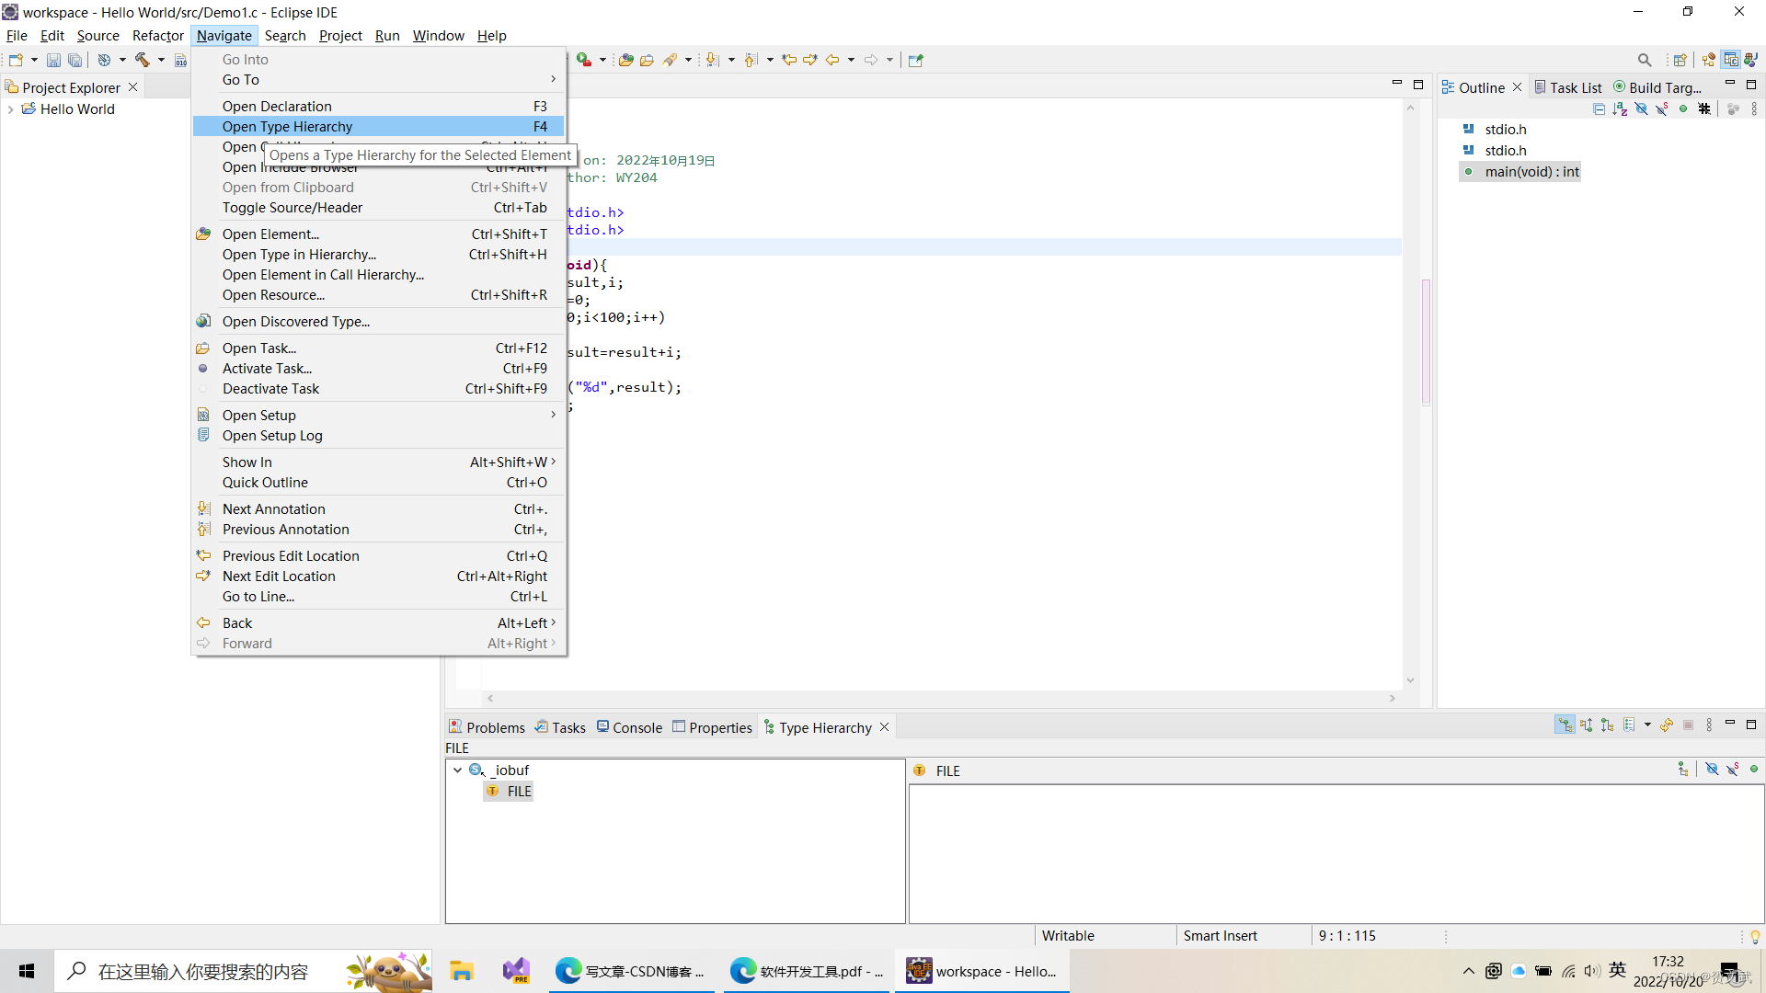This screenshot has width=1766, height=993.
Task: Open Type Hierarchy history dropdown arrow
Action: (1647, 725)
